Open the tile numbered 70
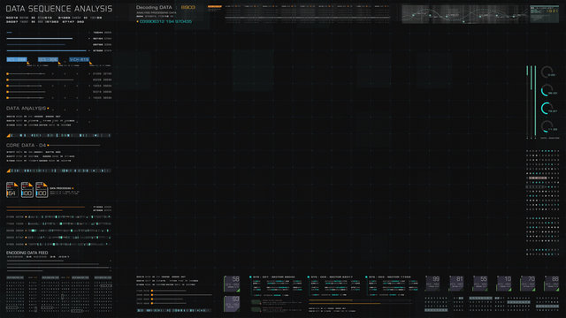Image resolution: width=566 pixels, height=318 pixels. (527, 284)
